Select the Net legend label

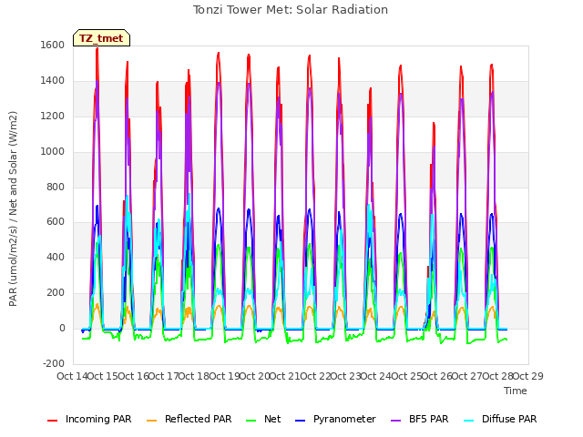pyautogui.click(x=272, y=419)
